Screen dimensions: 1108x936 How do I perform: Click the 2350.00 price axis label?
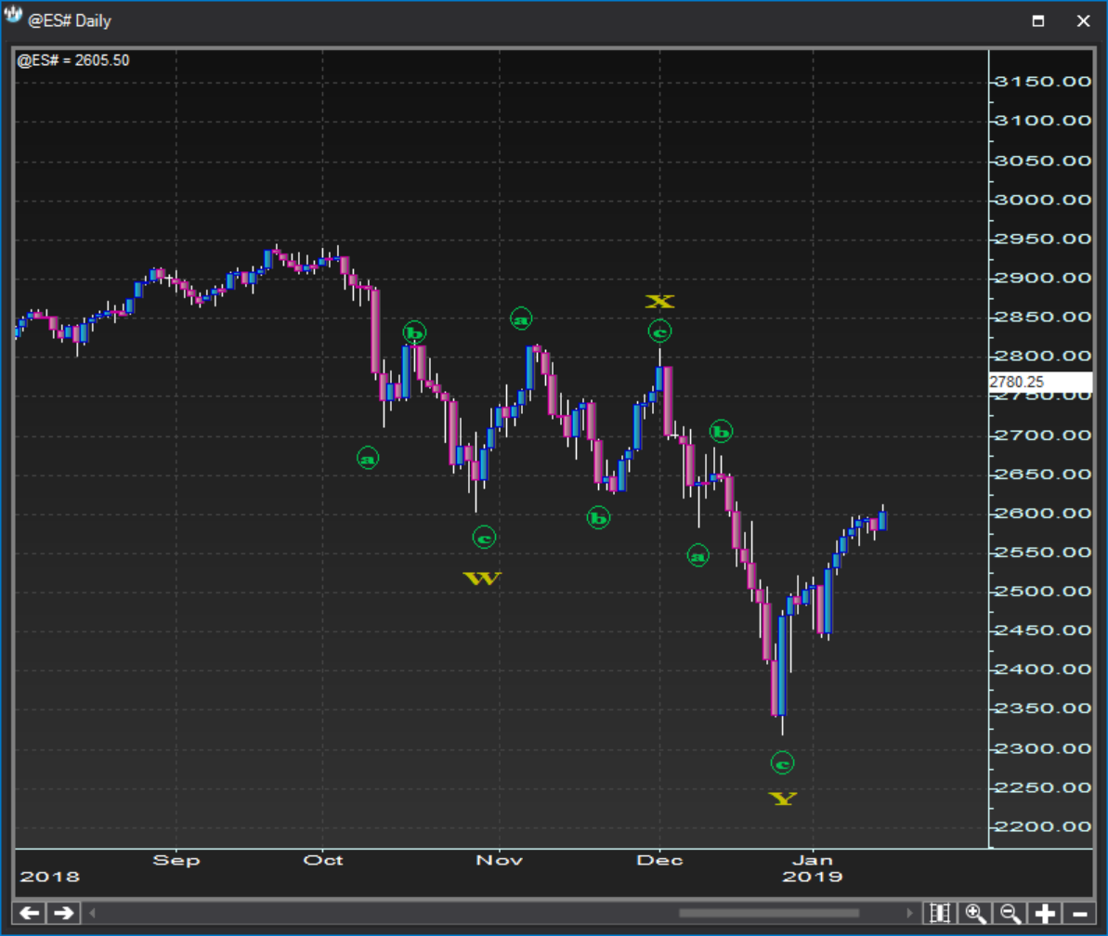click(x=1043, y=709)
